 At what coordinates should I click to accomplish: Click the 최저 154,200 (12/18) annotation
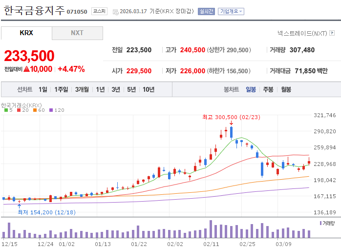coord(46,212)
